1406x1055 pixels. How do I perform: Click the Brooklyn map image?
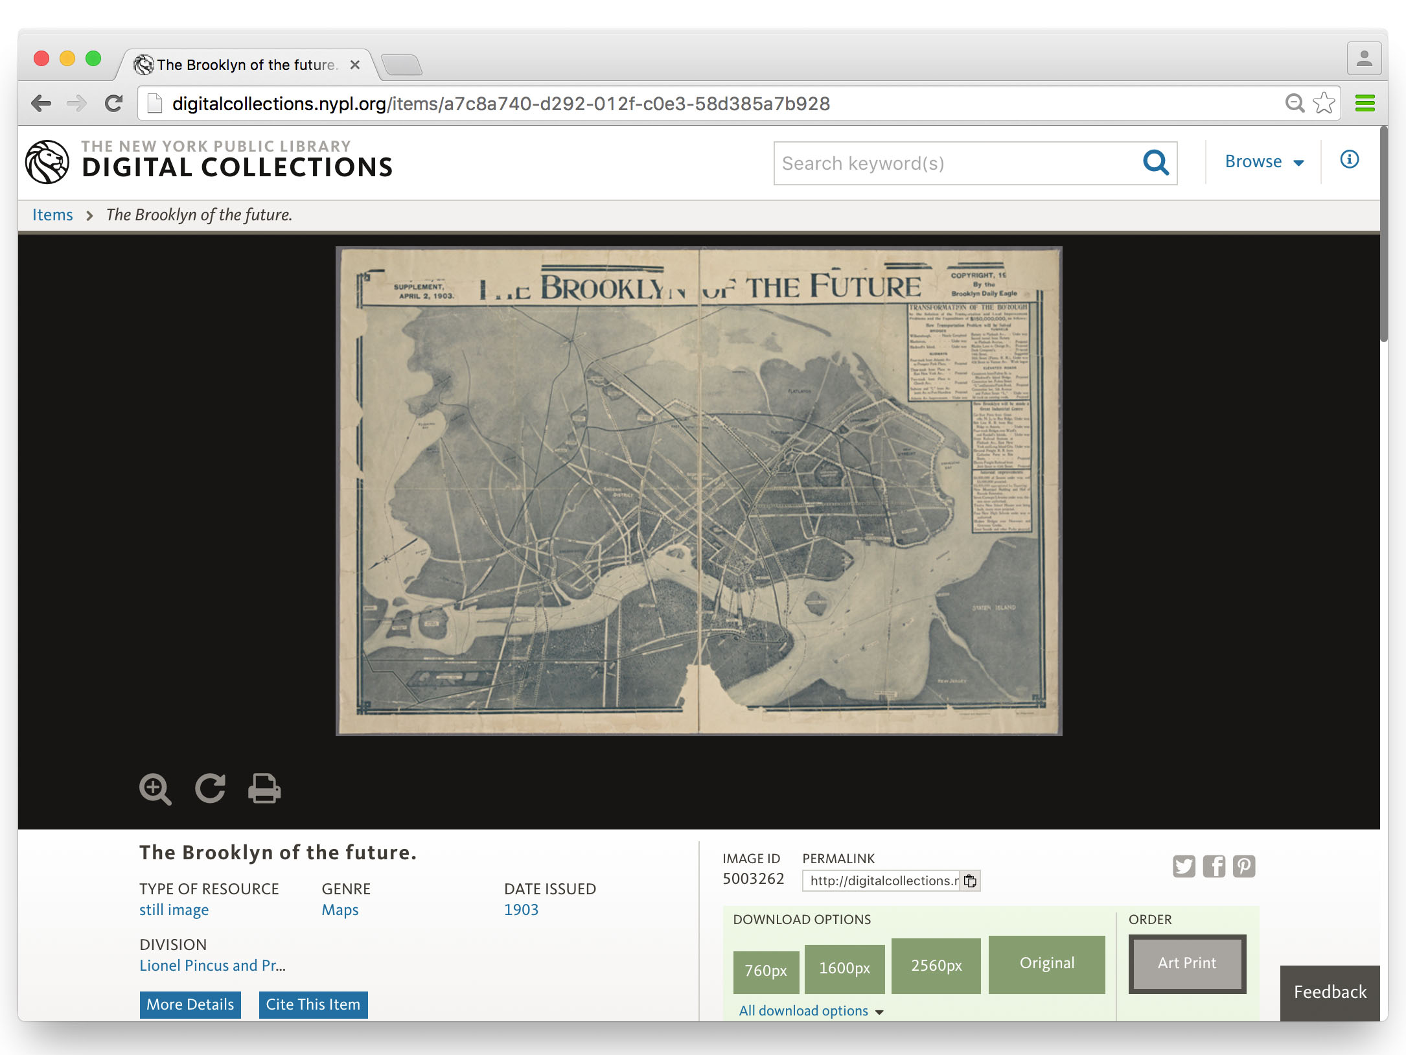(698, 491)
